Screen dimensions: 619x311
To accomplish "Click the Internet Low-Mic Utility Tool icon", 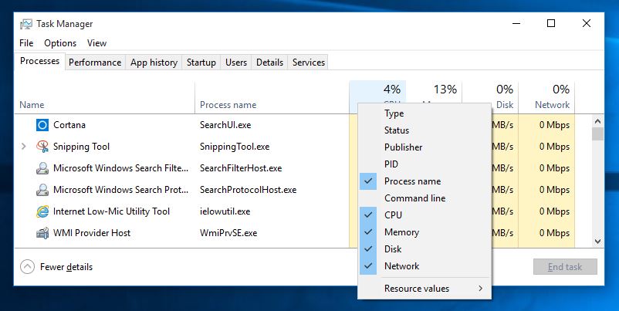I will point(42,211).
